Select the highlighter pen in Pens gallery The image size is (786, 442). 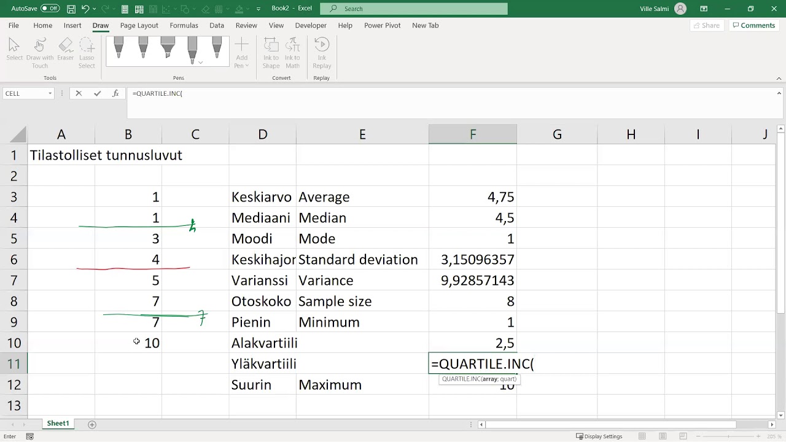pos(168,48)
